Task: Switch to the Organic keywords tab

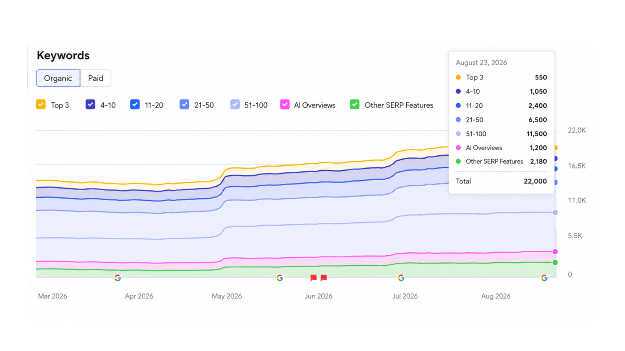Action: point(58,78)
